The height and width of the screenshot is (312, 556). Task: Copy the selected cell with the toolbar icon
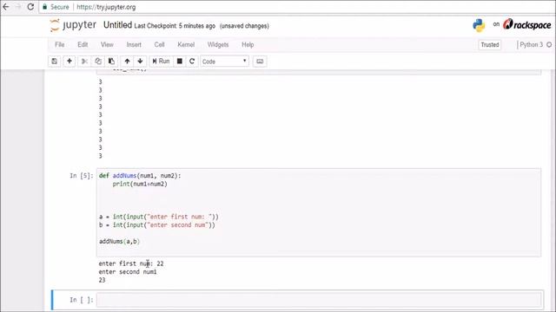pos(98,62)
